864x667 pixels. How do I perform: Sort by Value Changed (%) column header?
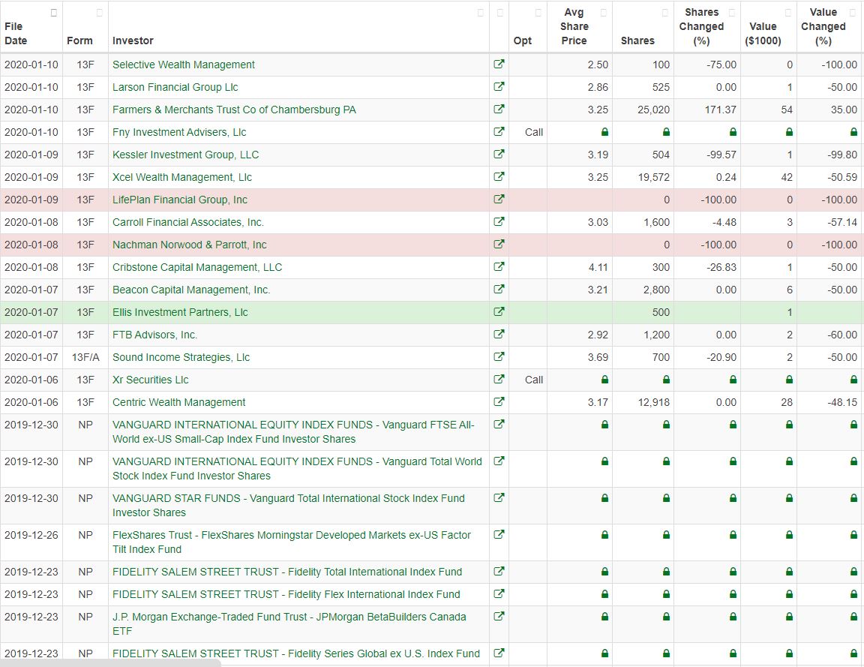click(x=829, y=27)
